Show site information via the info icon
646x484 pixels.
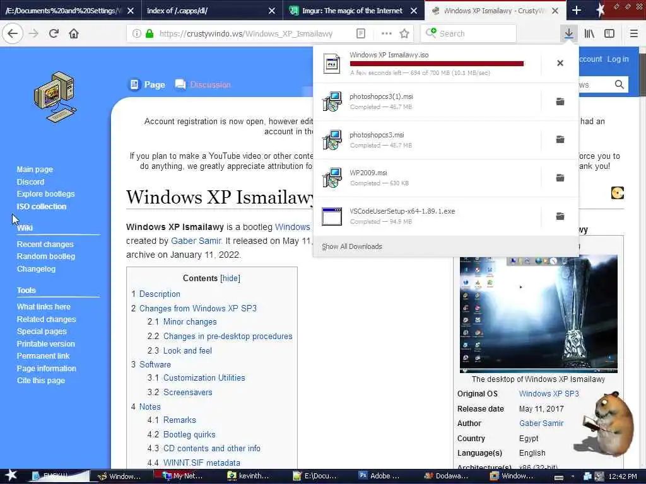tap(136, 33)
